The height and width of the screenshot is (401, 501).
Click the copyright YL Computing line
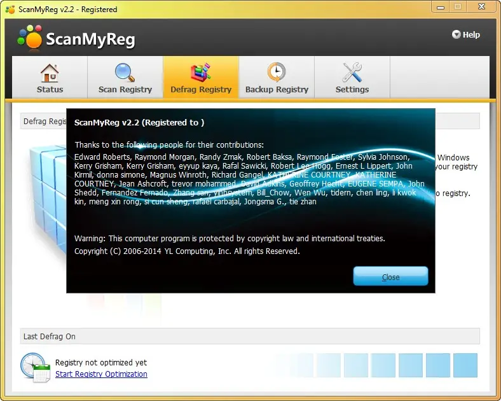187,251
